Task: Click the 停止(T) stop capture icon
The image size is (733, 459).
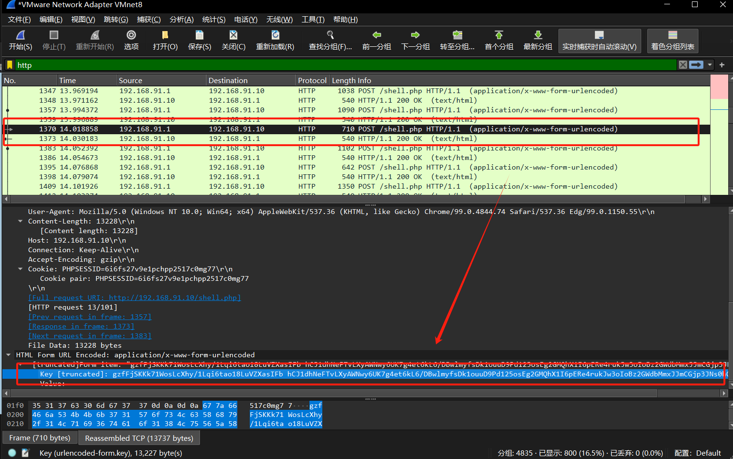Action: tap(54, 35)
